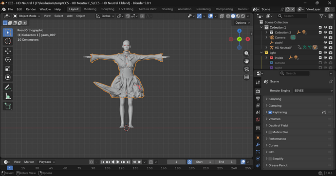Switch orthographic/perspective grid icon
The height and width of the screenshot is (176, 336).
tap(246, 77)
